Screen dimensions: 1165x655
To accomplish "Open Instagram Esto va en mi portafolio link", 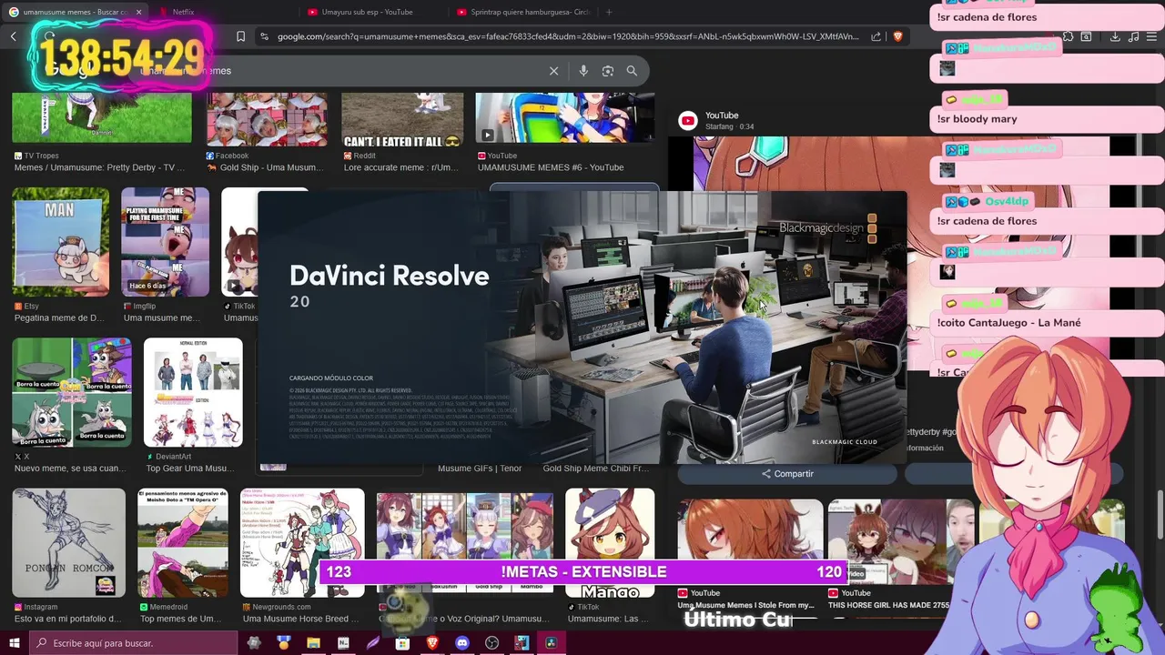I will [67, 619].
